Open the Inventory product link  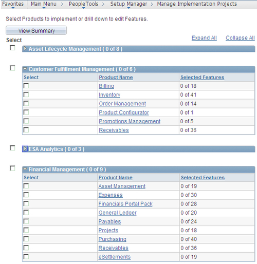click(x=109, y=95)
